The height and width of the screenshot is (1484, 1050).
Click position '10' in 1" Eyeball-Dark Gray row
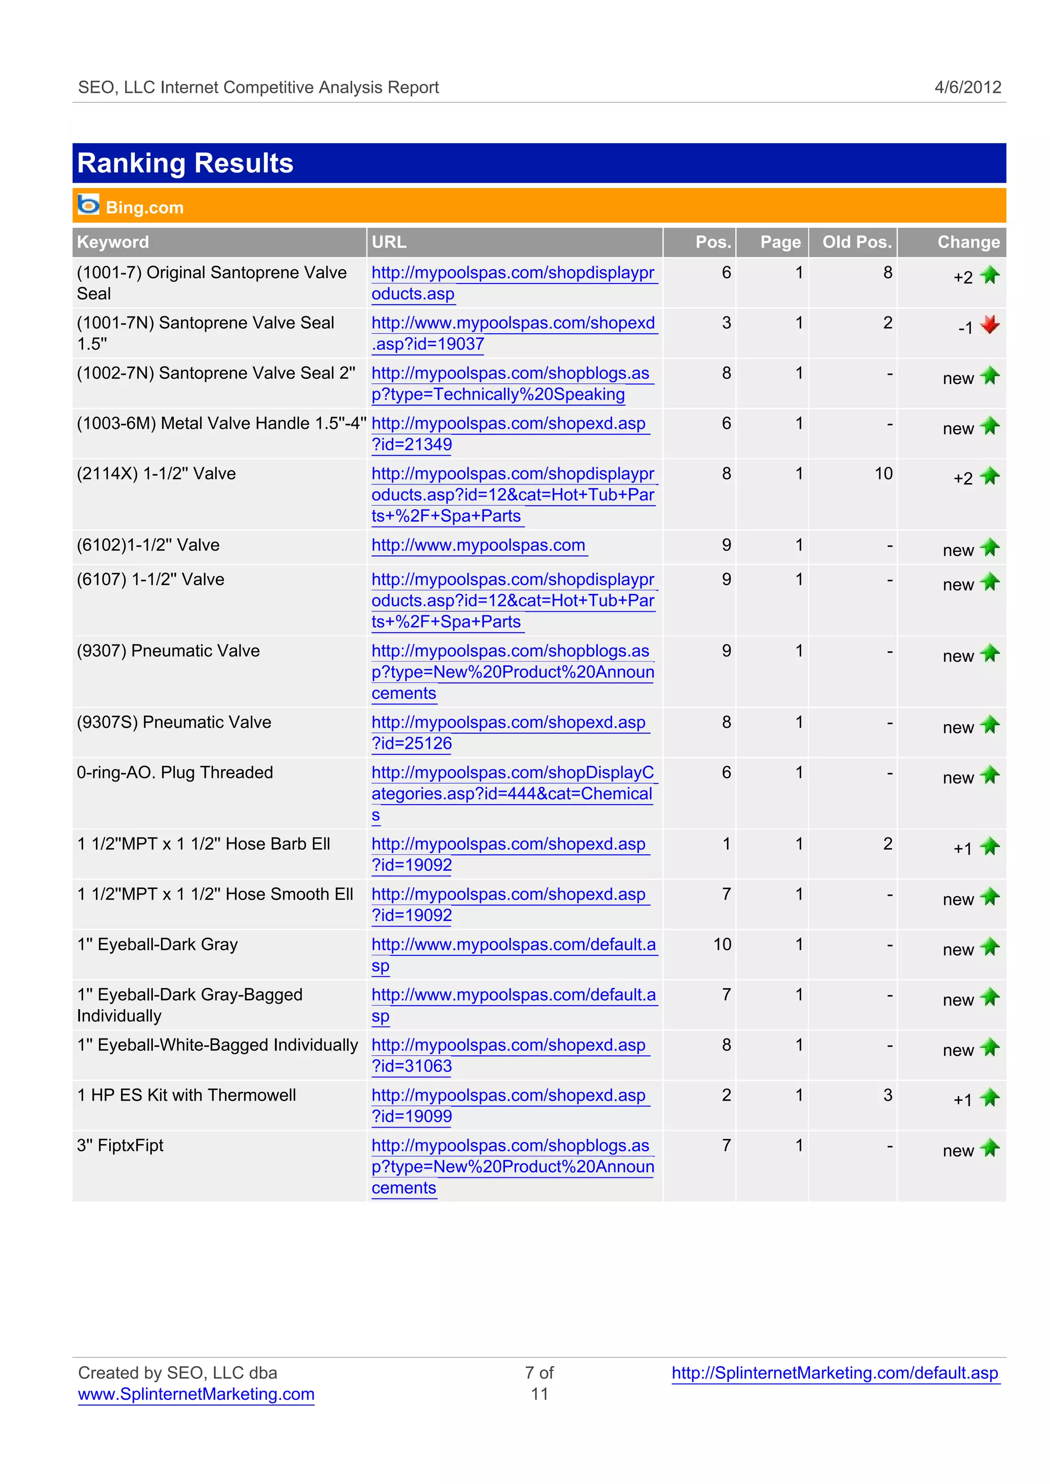pyautogui.click(x=722, y=944)
